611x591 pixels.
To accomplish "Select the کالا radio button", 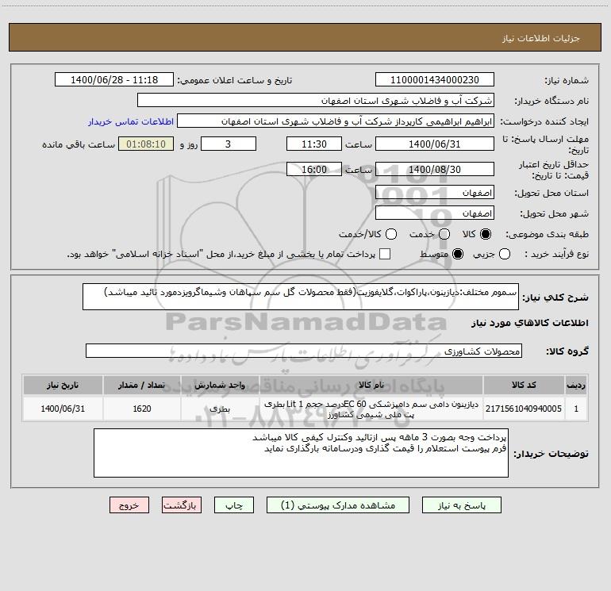I will tap(485, 234).
